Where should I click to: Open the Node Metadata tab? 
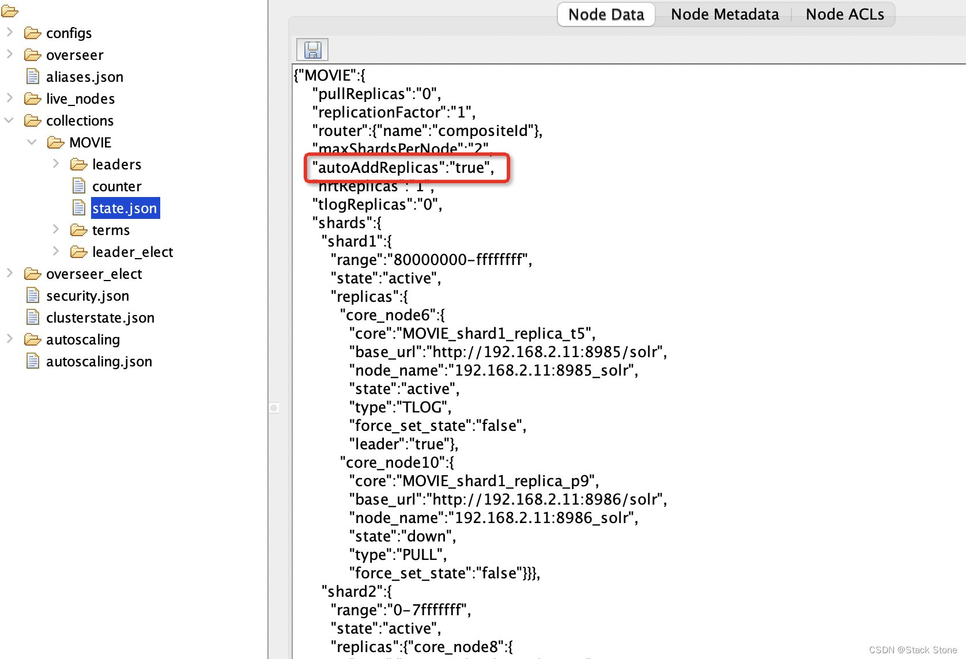[724, 14]
